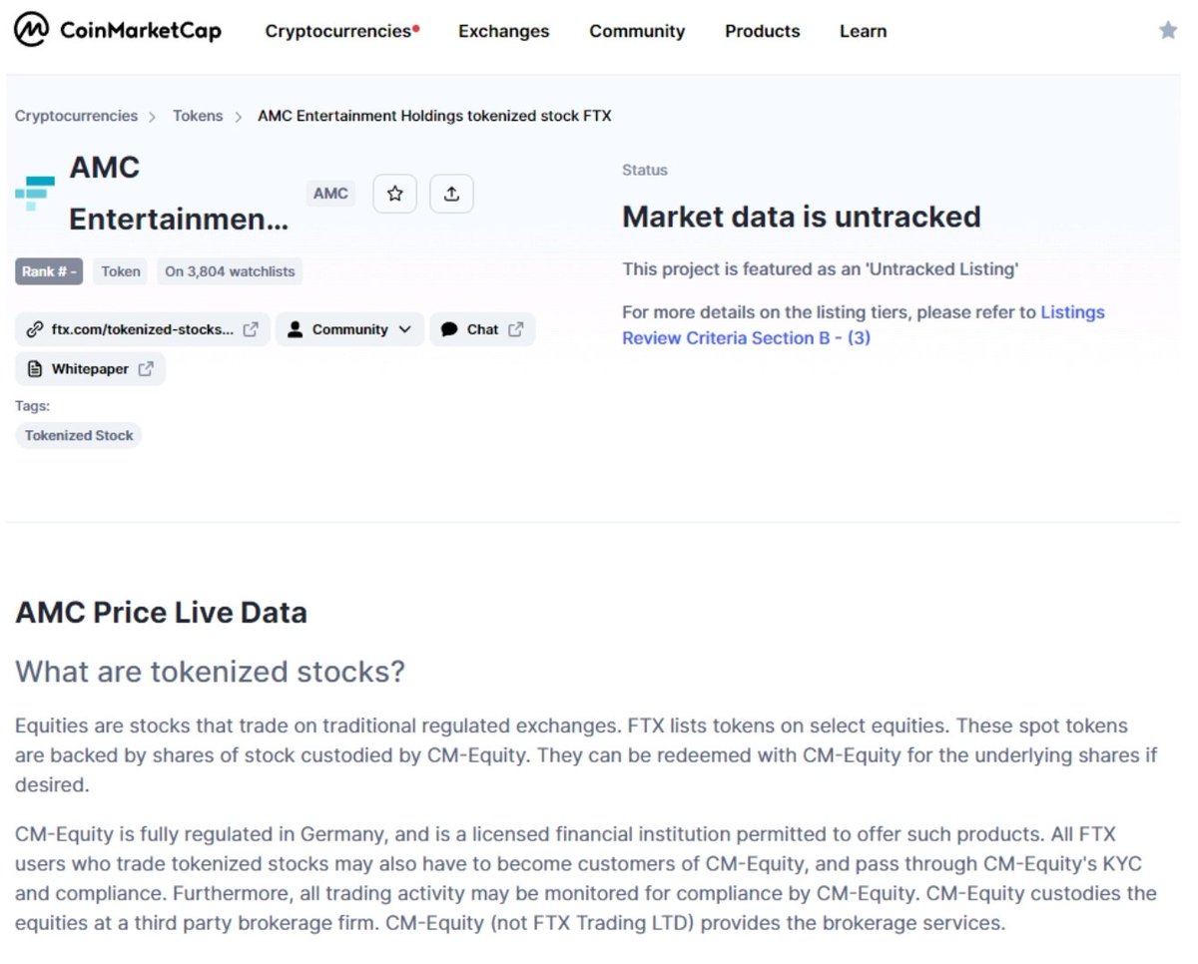Screen dimensions: 1198x964
Task: Click the FTX token logo icon
Action: point(35,193)
